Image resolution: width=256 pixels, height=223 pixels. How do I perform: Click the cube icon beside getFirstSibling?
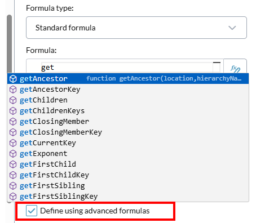[13, 186]
